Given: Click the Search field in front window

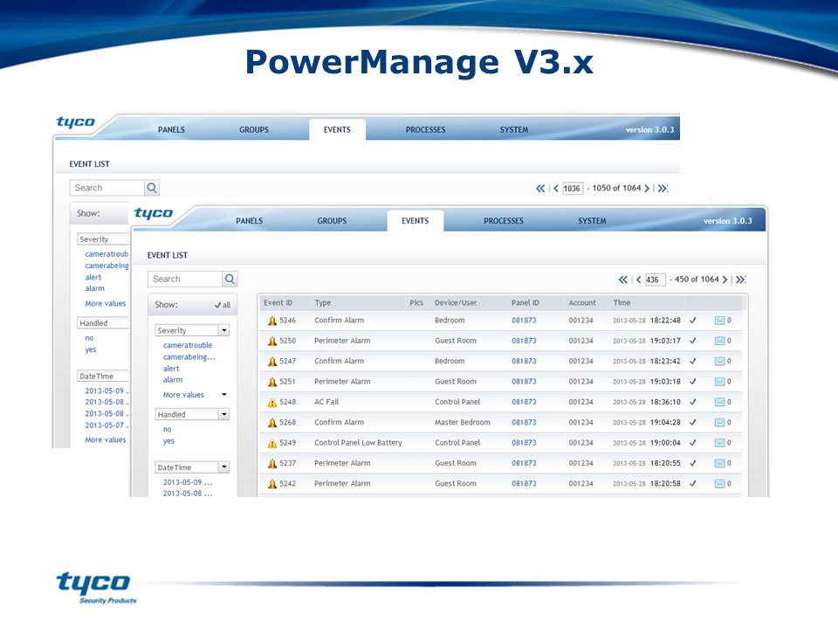Looking at the screenshot, I should coord(185,279).
